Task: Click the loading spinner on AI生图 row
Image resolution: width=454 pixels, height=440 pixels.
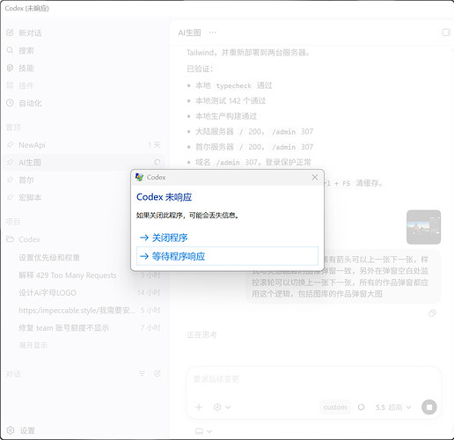Action: tap(157, 162)
